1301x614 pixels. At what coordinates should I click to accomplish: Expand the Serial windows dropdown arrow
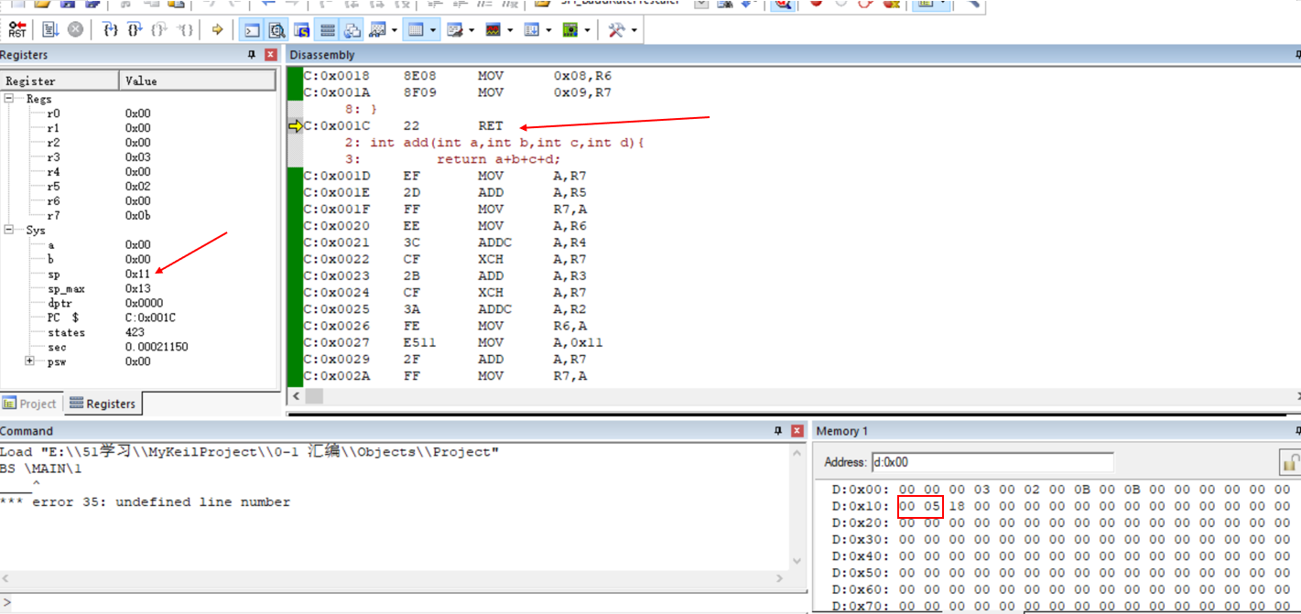pyautogui.click(x=472, y=30)
